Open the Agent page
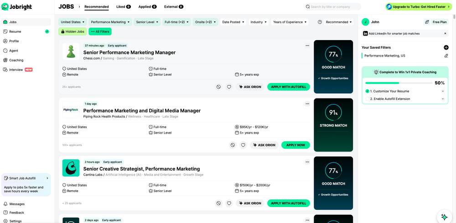Viewport: 456px width, 223px height. (x=26, y=51)
